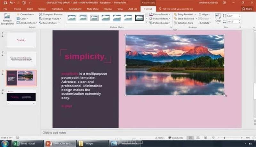Open Picture Layout dropdown
Screen dimensions: 256x147
[160, 23]
